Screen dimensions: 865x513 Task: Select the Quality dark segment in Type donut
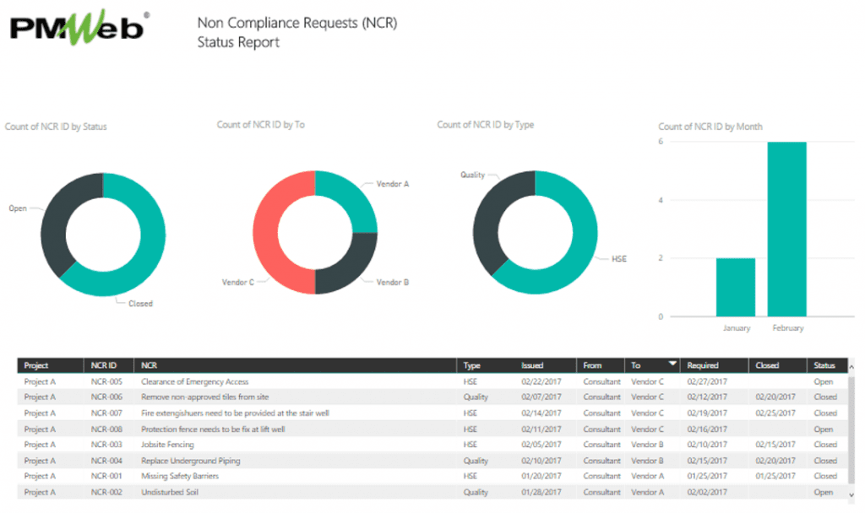[487, 218]
